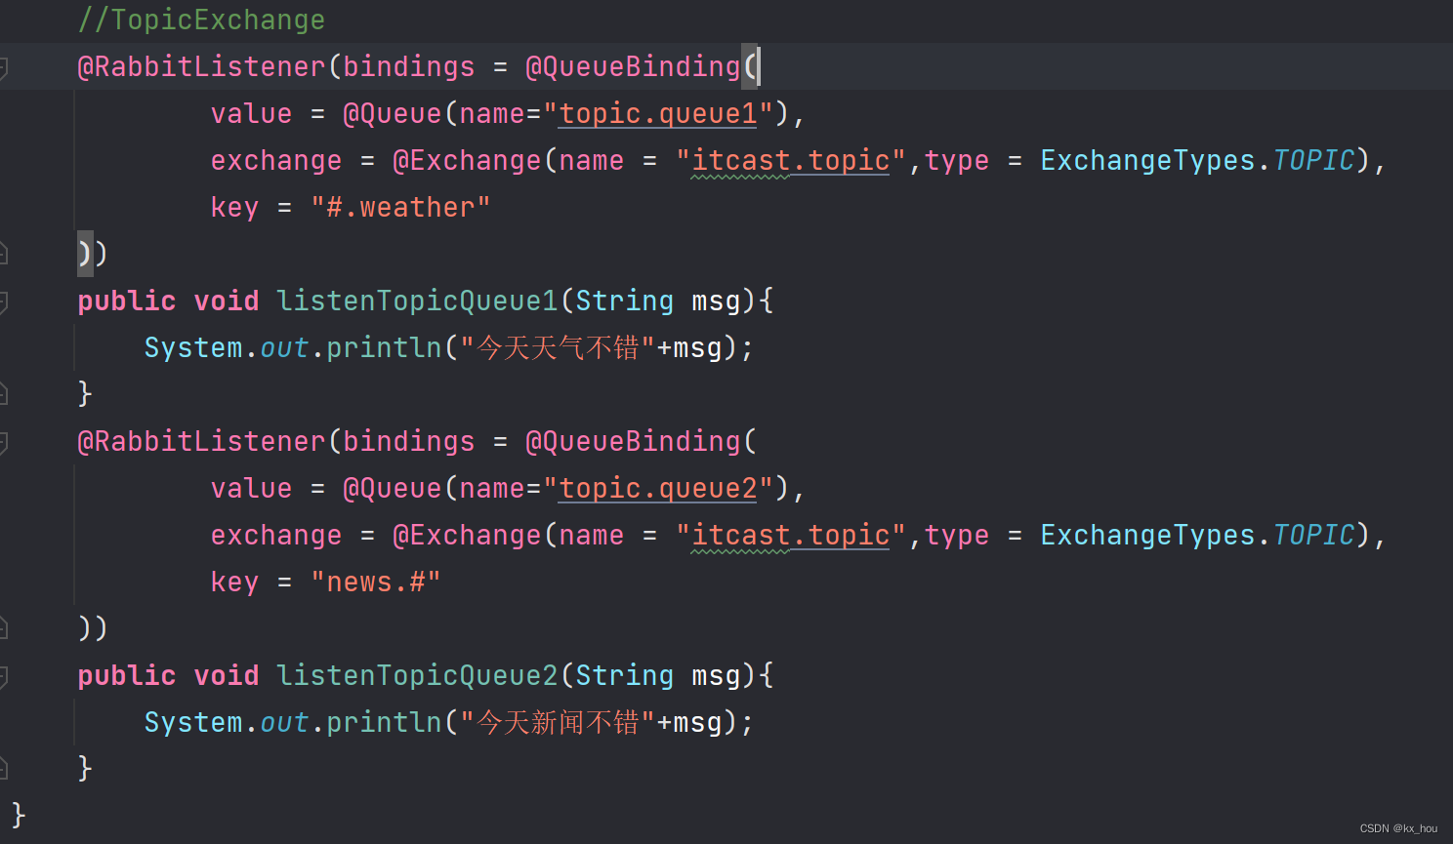Click first ExchangeTypes.TOPIC constant
The image size is (1453, 844).
pos(1198,160)
